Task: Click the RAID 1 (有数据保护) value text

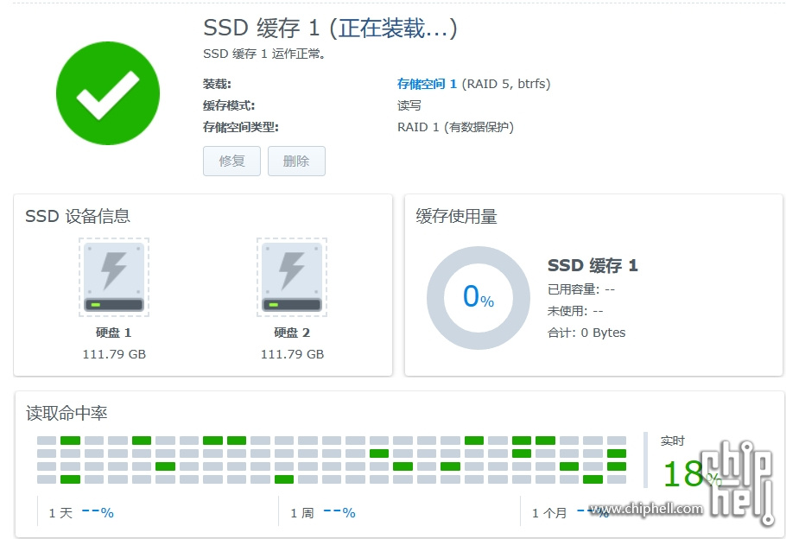Action: 455,127
